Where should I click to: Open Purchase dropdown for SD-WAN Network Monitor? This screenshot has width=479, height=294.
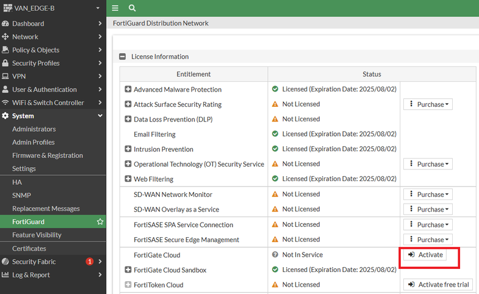[428, 195]
